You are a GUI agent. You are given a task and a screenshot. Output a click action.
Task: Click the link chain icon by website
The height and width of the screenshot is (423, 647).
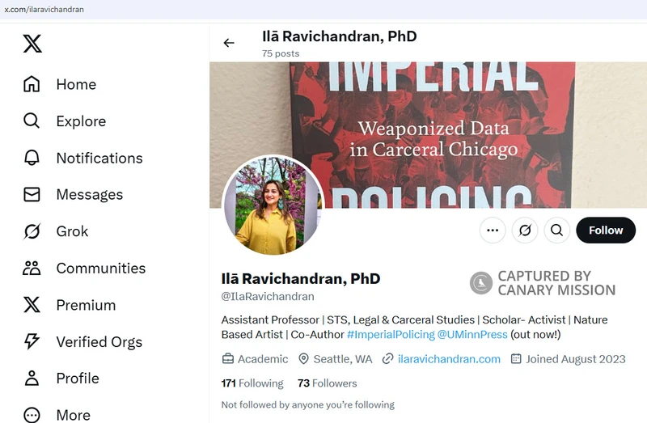pyautogui.click(x=387, y=358)
